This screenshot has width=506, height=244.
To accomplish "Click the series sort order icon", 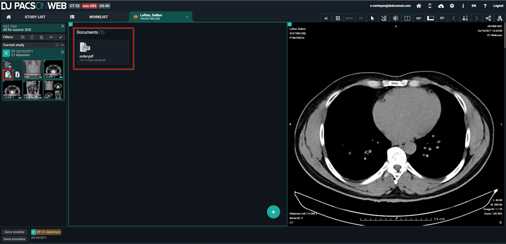I will (x=465, y=18).
